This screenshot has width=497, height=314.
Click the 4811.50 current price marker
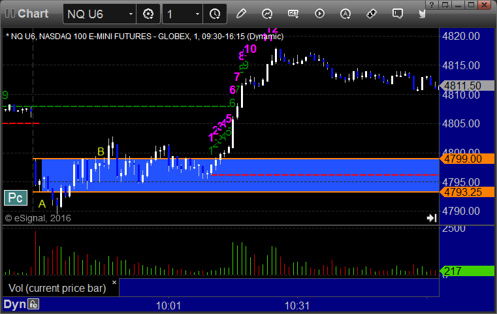[x=467, y=86]
